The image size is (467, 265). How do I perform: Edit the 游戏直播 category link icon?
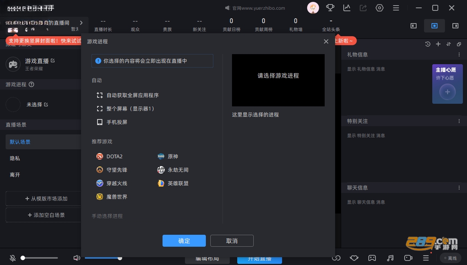point(53,60)
